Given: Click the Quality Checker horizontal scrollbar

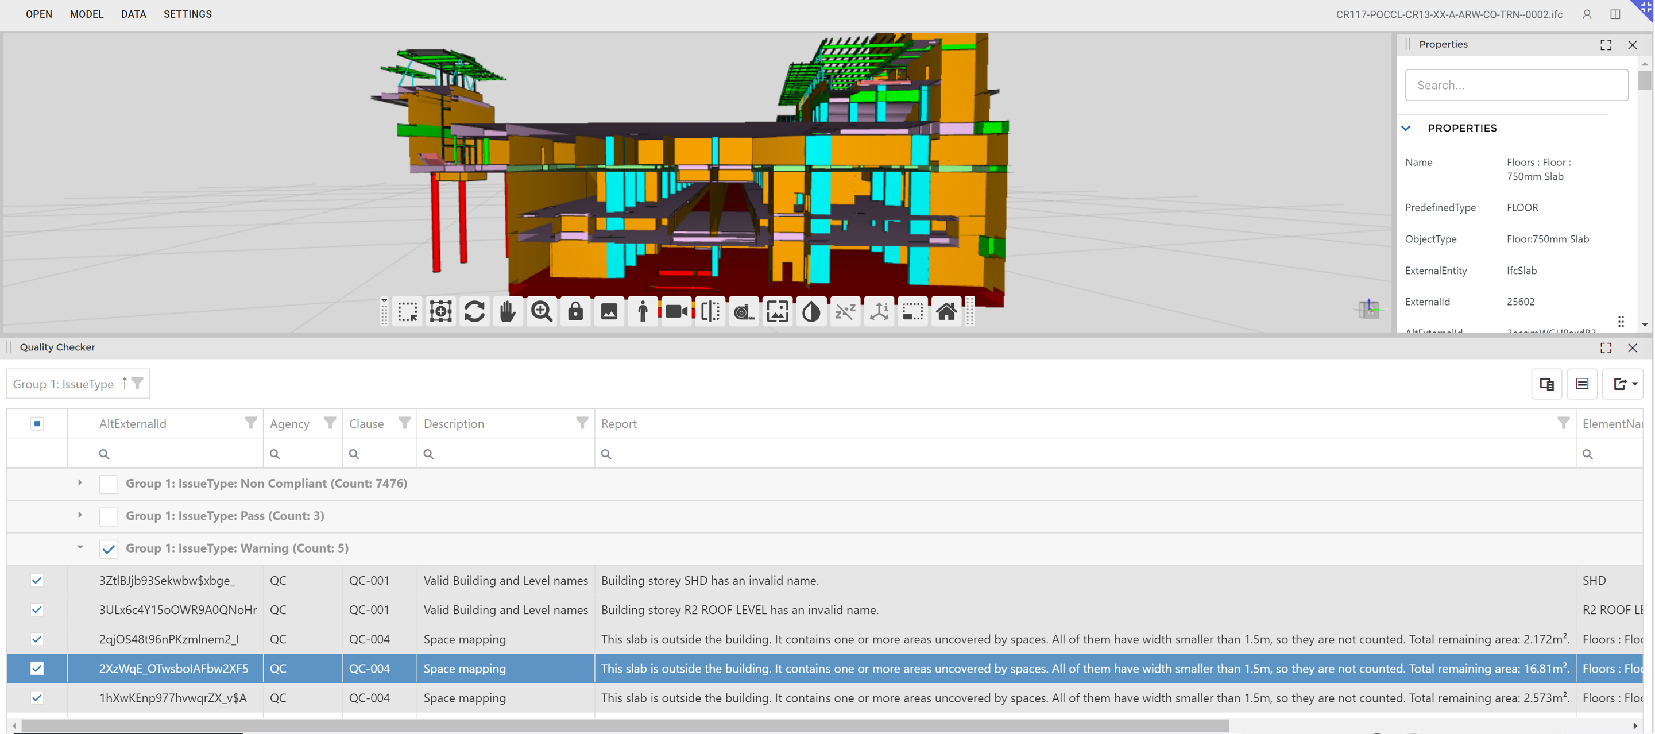Looking at the screenshot, I should (624, 725).
